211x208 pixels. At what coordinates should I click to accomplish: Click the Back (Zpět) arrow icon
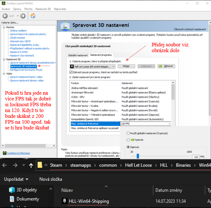[5, 16]
